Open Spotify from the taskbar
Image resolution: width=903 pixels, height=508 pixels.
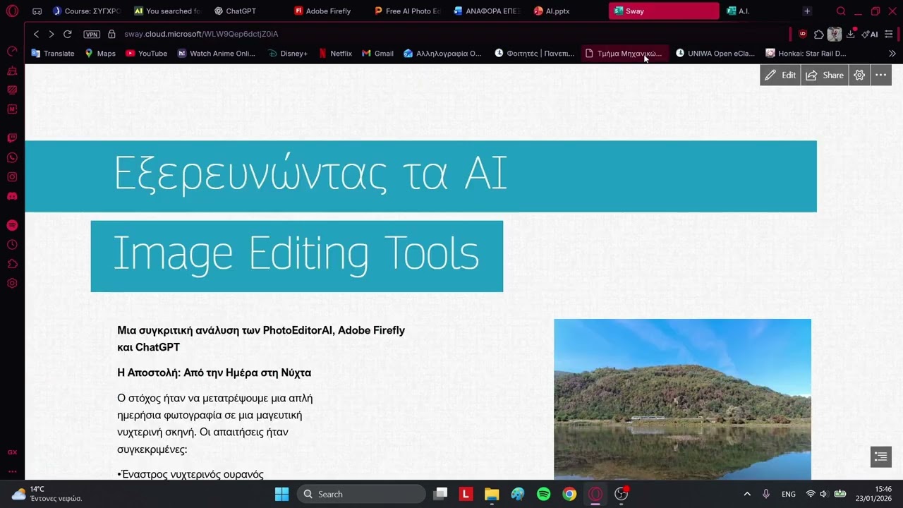543,494
